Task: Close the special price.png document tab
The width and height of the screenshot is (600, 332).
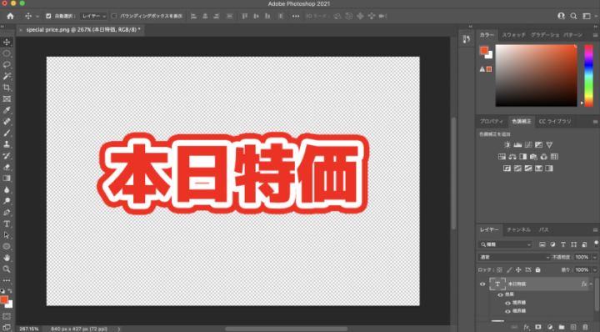Action: [x=21, y=30]
